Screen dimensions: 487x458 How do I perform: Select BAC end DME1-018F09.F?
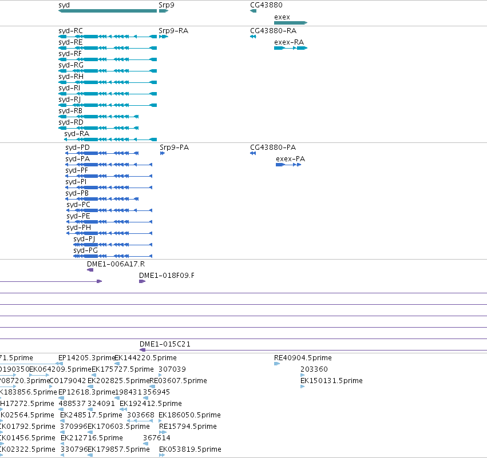click(142, 281)
